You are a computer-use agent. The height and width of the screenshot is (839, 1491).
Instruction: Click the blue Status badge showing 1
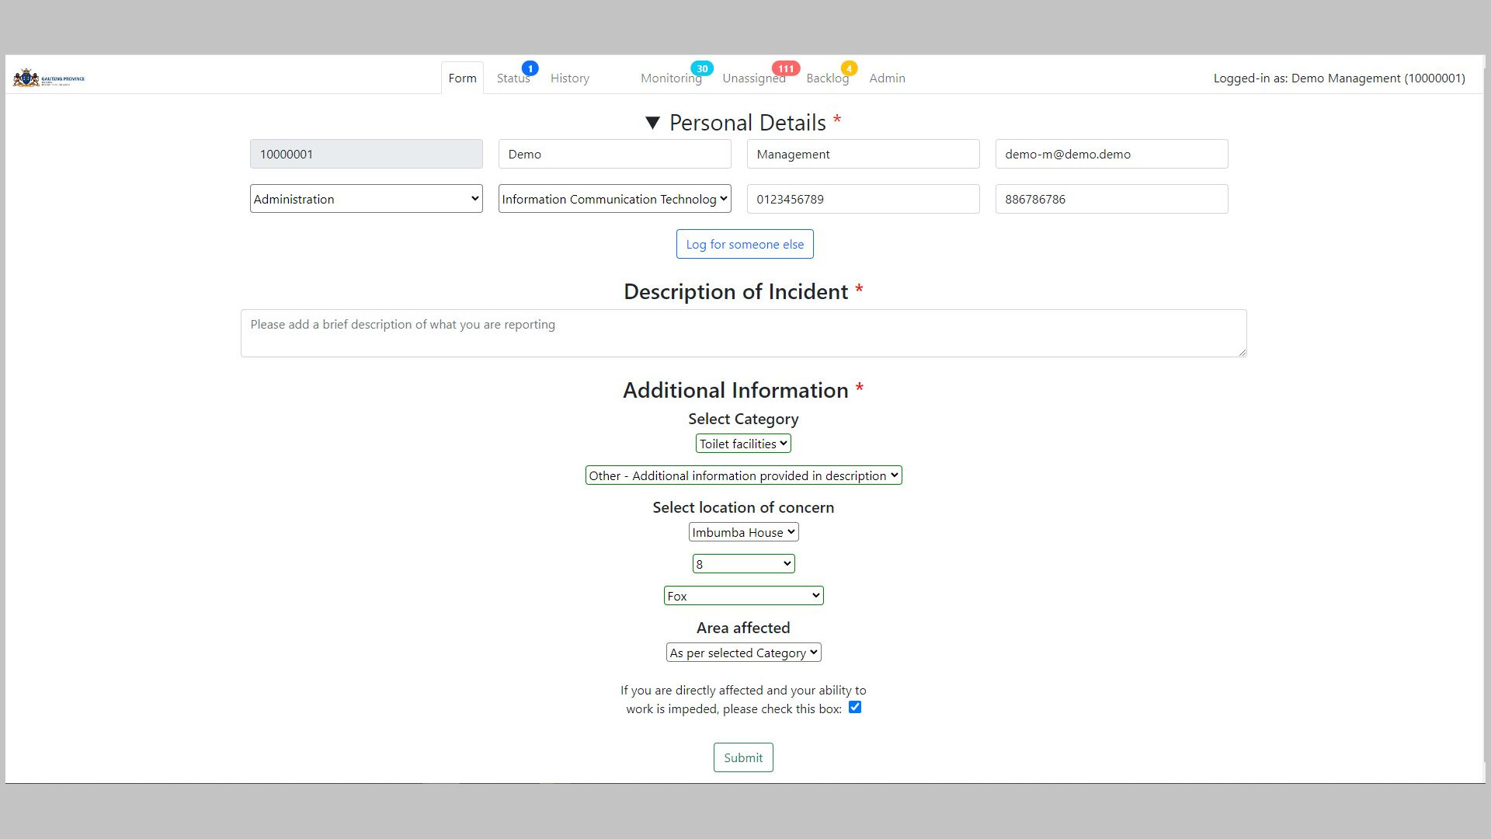tap(530, 68)
